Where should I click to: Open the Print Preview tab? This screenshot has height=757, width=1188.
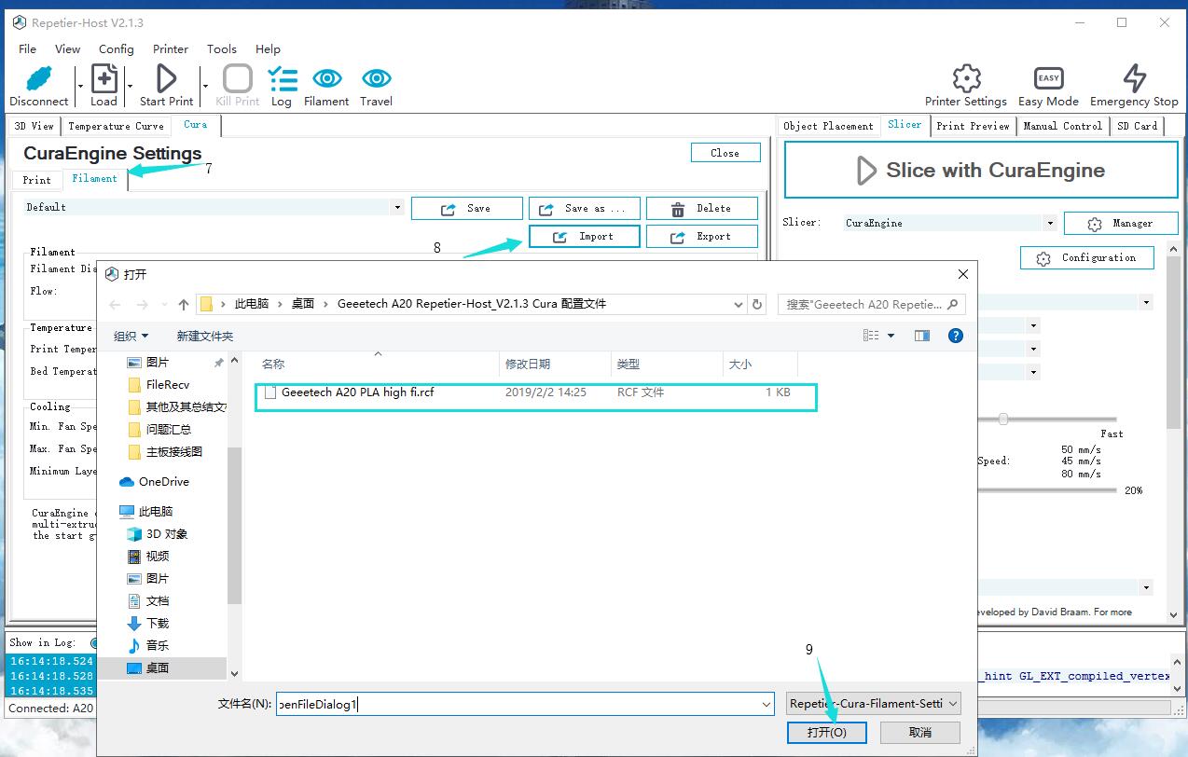pos(973,126)
